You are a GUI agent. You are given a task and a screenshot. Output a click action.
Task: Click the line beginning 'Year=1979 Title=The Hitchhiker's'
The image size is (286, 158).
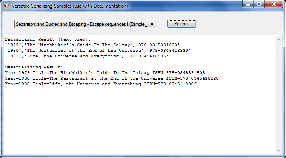[105, 73]
